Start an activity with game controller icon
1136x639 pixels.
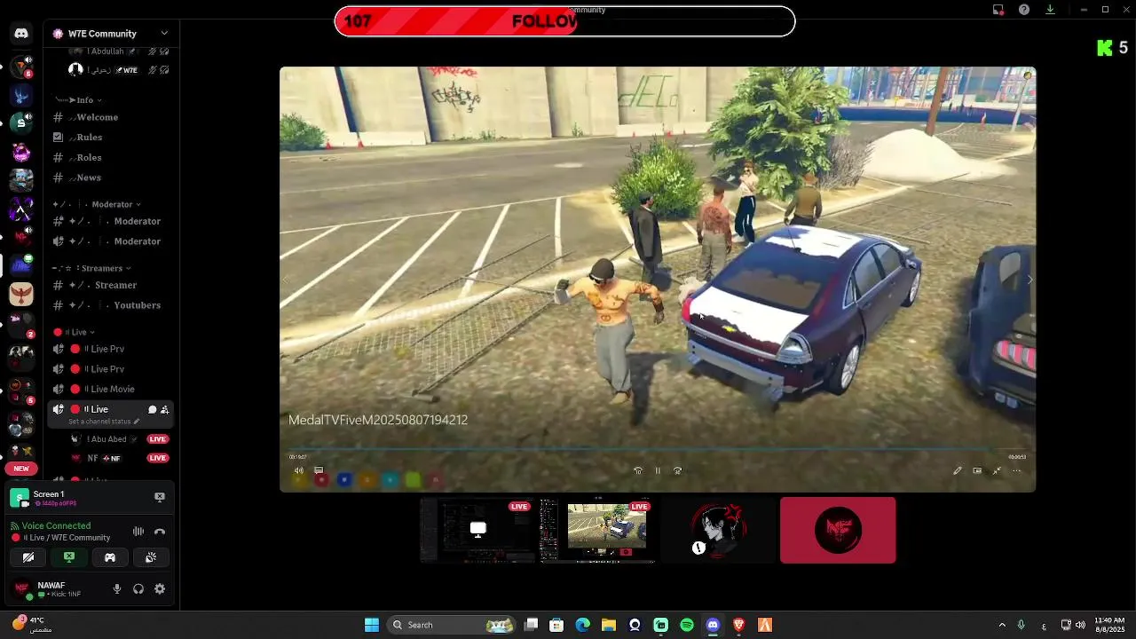pos(110,557)
